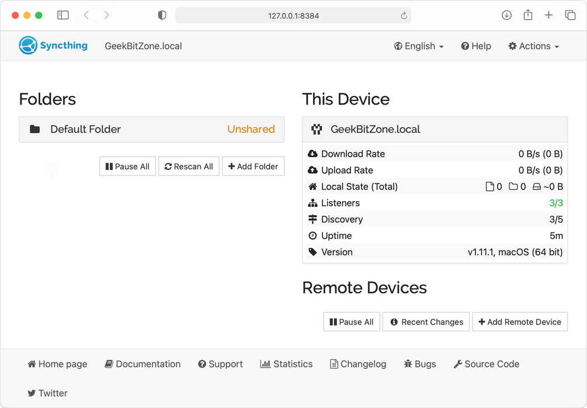Open the Actions dropdown menu
The width and height of the screenshot is (587, 408).
pos(533,46)
